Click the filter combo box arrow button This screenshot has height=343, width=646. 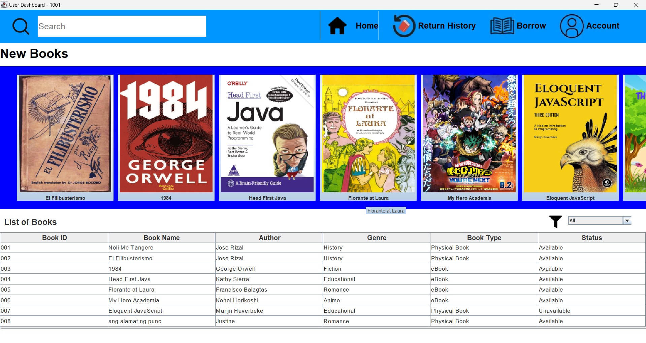click(627, 221)
